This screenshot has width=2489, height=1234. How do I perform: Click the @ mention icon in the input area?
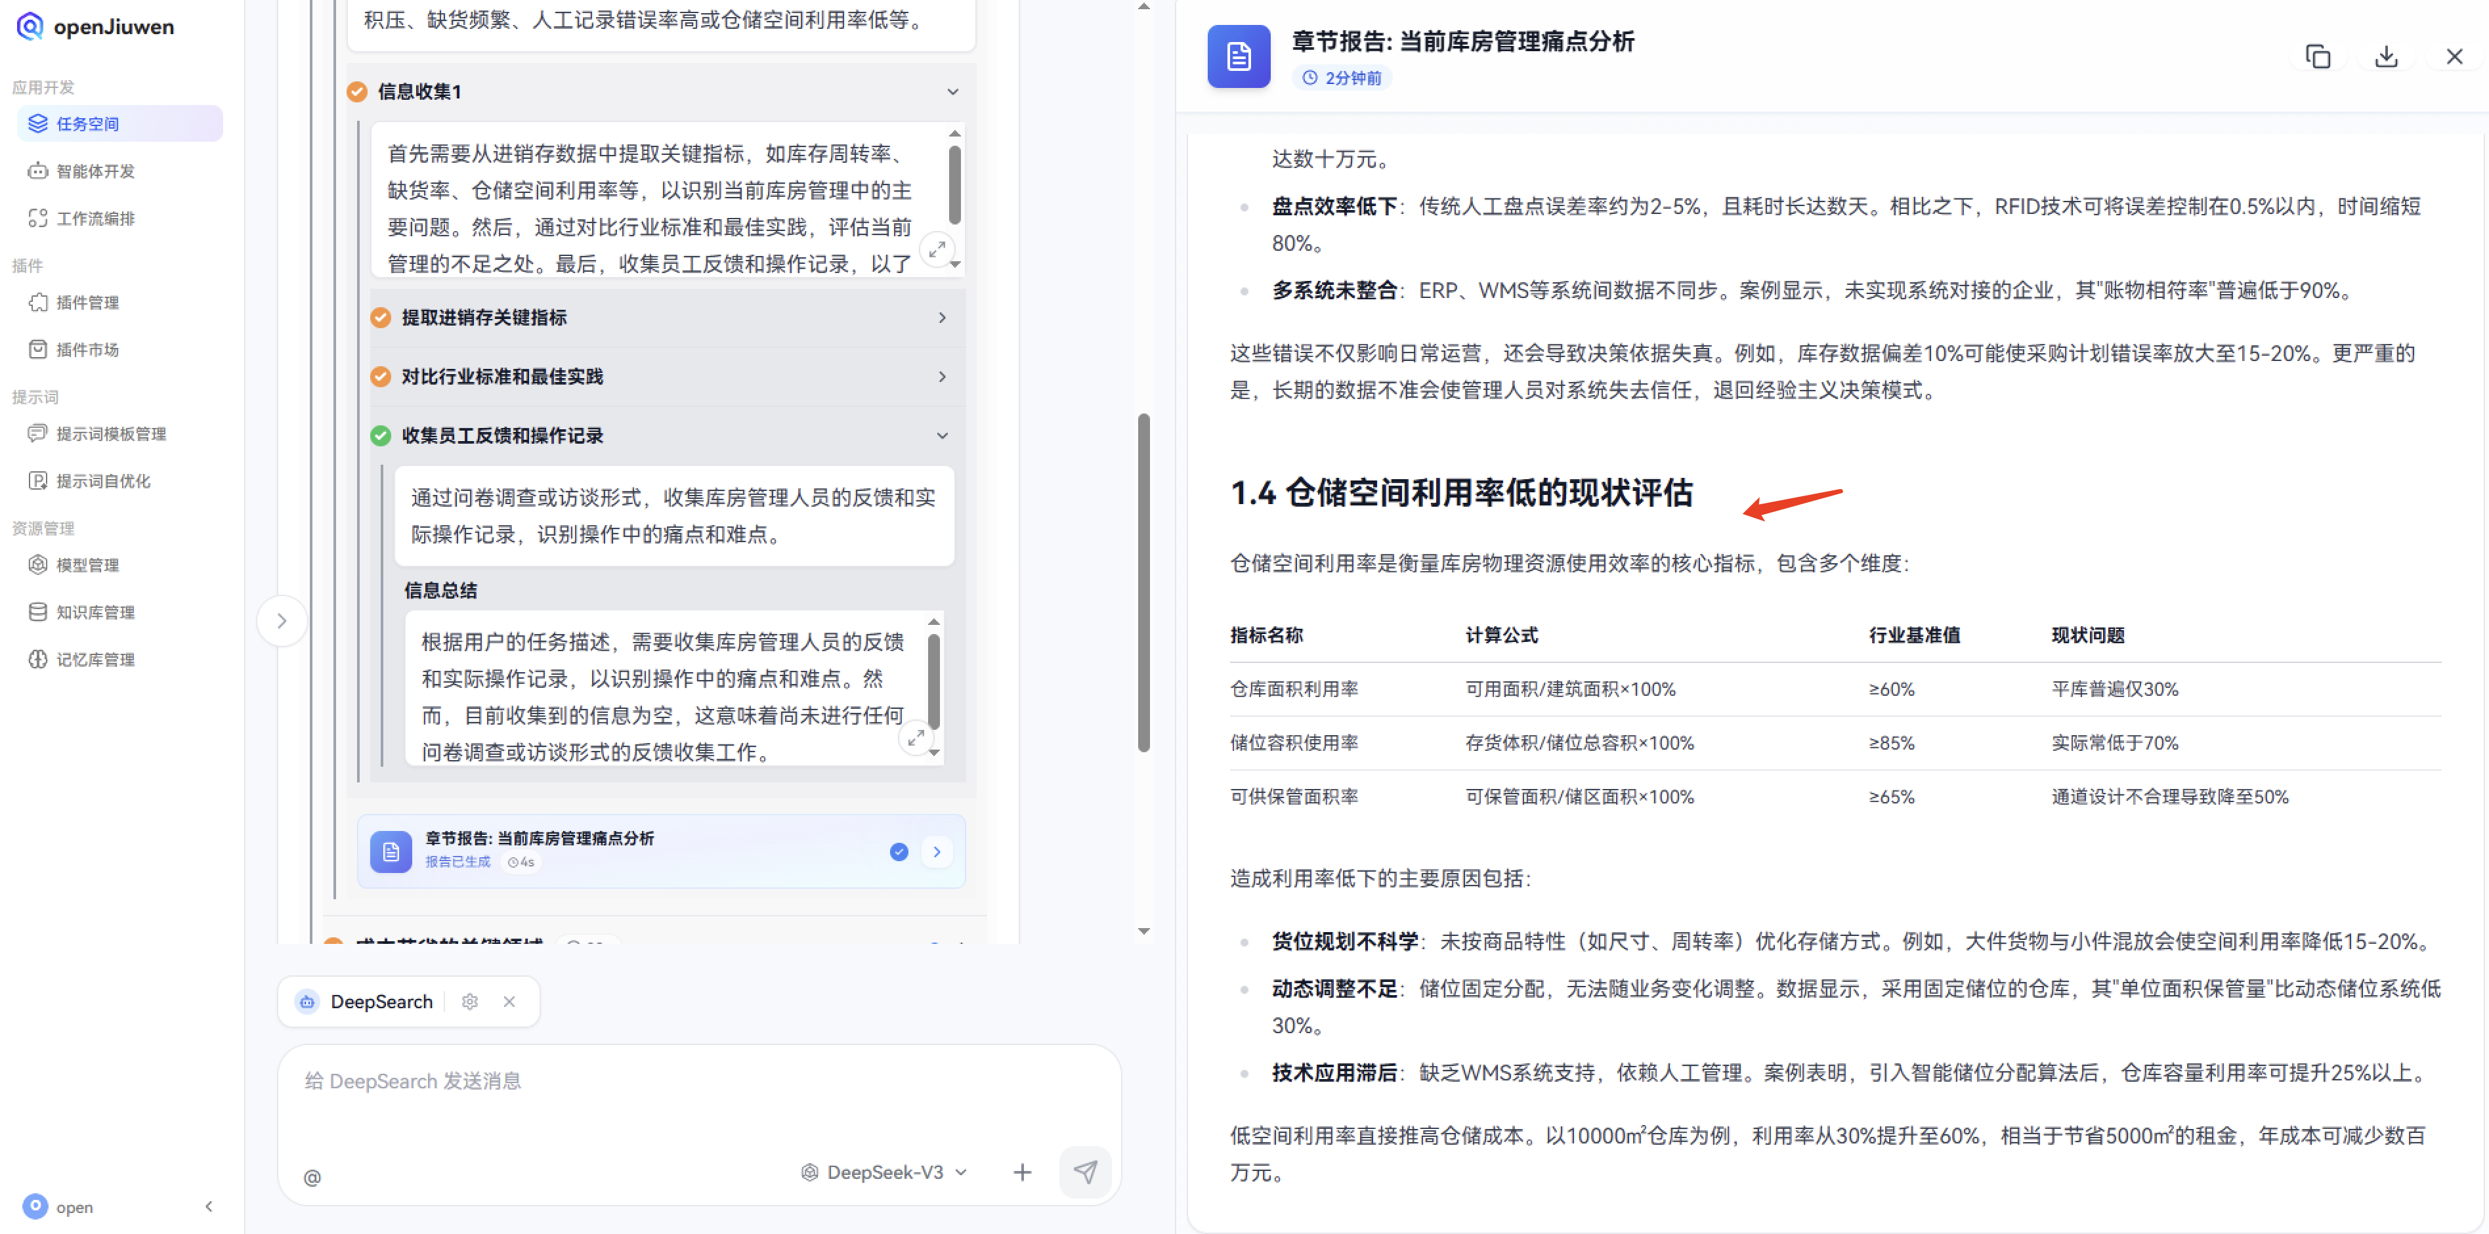tap(311, 1177)
